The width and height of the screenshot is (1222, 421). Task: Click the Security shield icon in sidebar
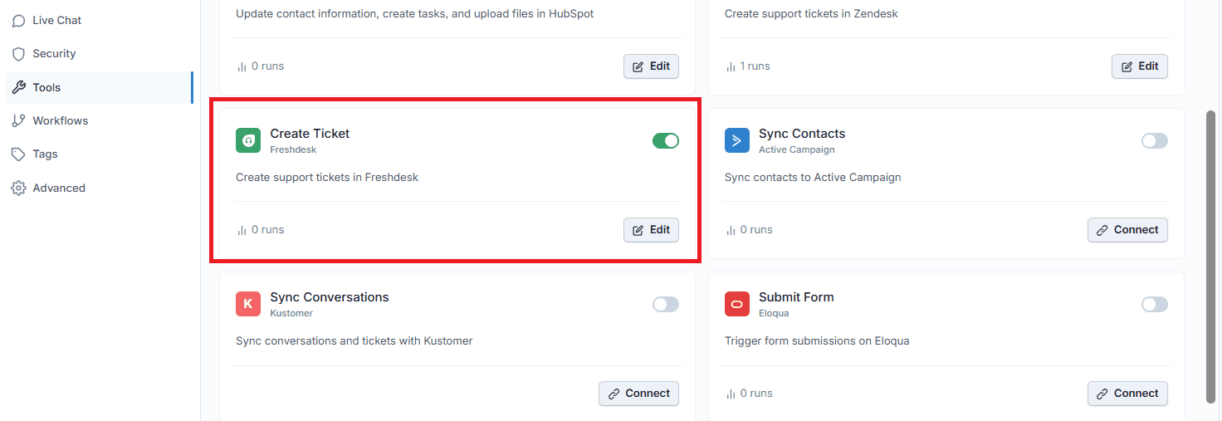pos(18,54)
